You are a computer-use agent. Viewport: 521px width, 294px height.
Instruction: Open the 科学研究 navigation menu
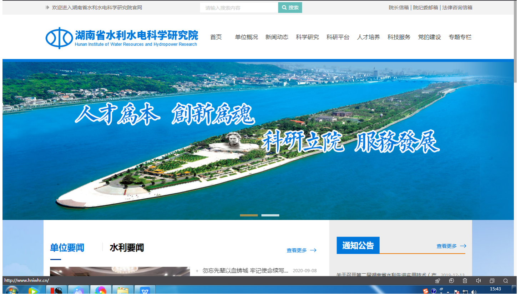click(x=307, y=37)
